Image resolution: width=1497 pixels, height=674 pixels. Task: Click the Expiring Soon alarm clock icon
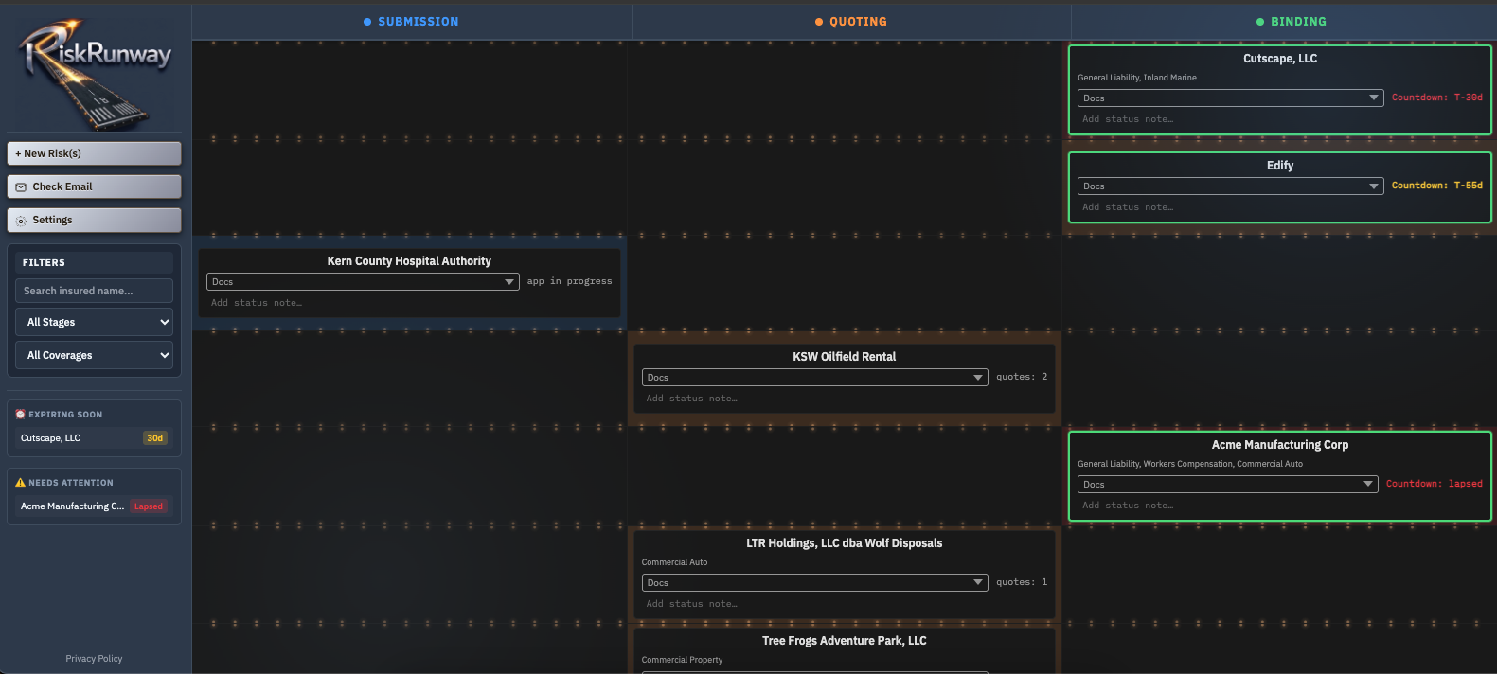coord(21,415)
